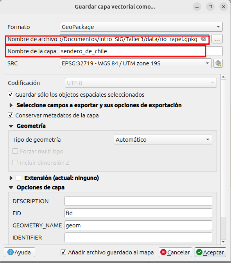Image resolution: width=231 pixels, height=263 pixels.
Task: Expand the Extensión section arrow
Action: pos(11,178)
